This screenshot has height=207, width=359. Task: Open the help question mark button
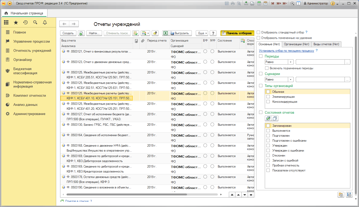click(213, 33)
